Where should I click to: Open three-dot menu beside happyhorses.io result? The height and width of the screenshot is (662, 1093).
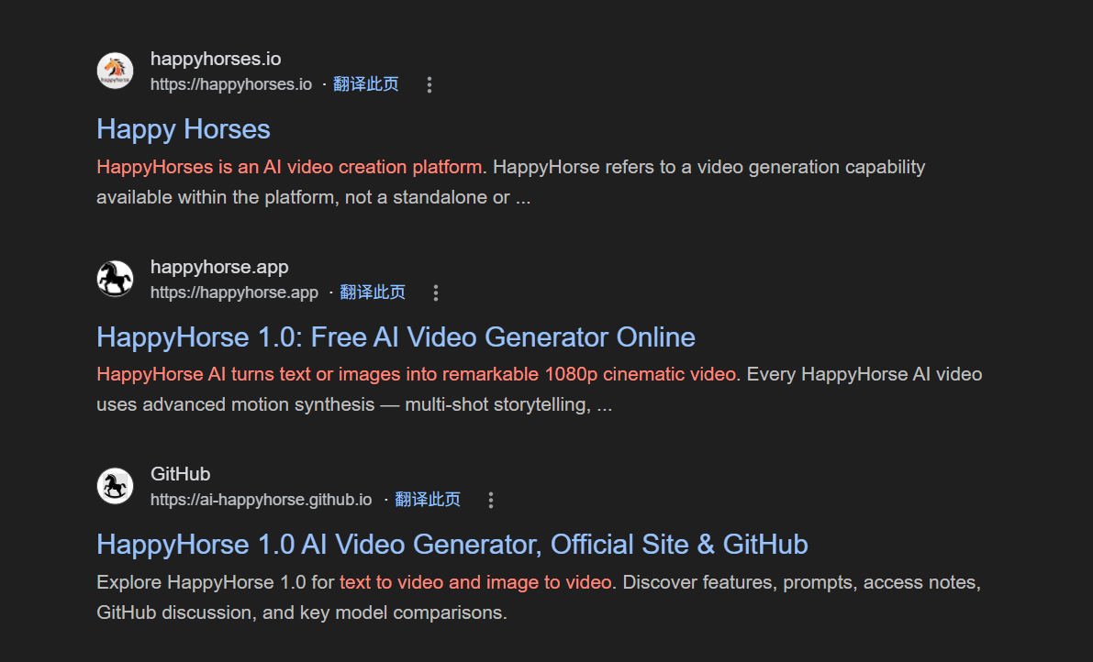(x=429, y=85)
